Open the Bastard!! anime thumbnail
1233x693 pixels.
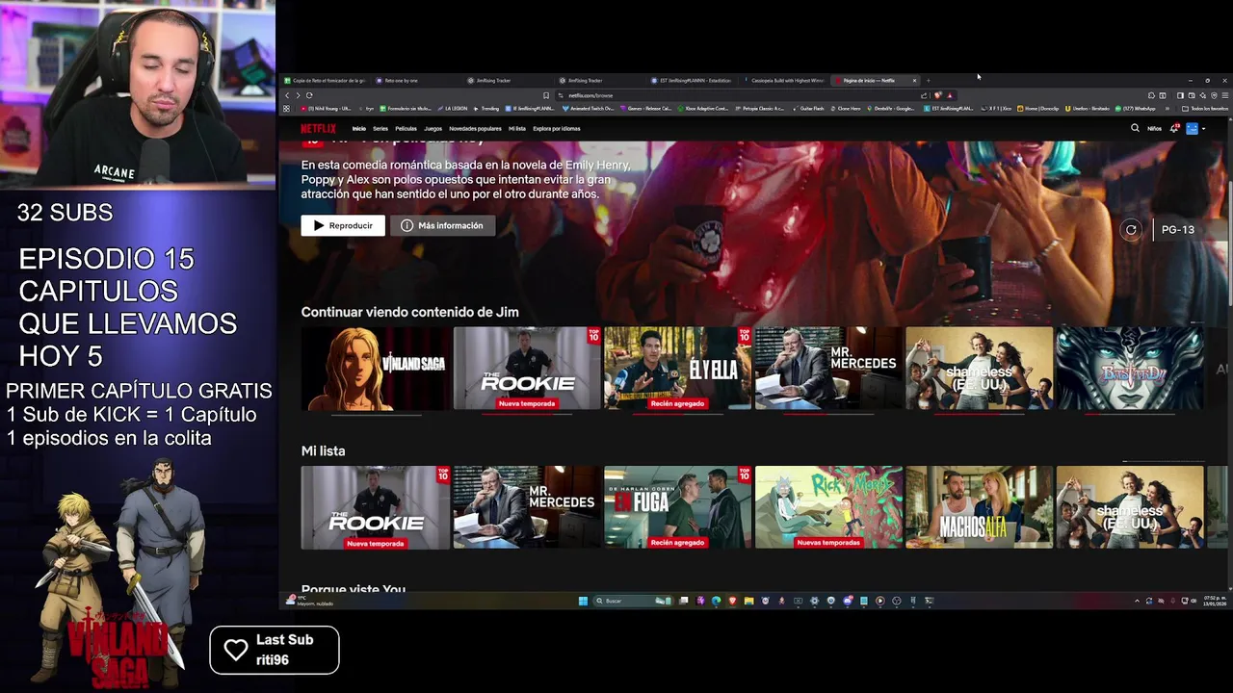pyautogui.click(x=1130, y=369)
